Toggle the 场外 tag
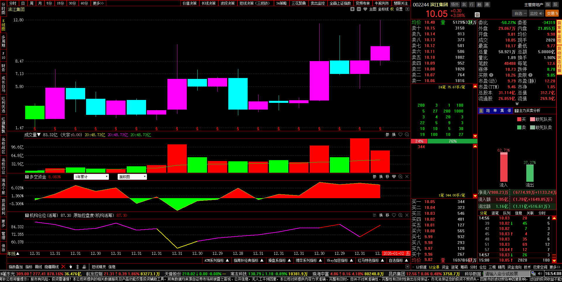562x282 pixels. click(x=455, y=4)
